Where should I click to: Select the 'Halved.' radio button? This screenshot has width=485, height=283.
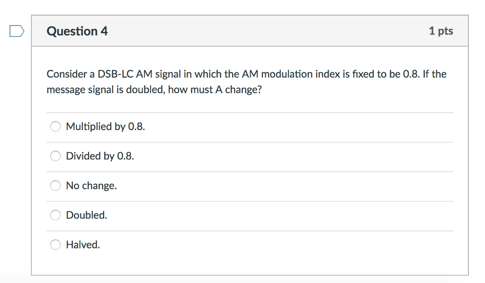(x=55, y=245)
